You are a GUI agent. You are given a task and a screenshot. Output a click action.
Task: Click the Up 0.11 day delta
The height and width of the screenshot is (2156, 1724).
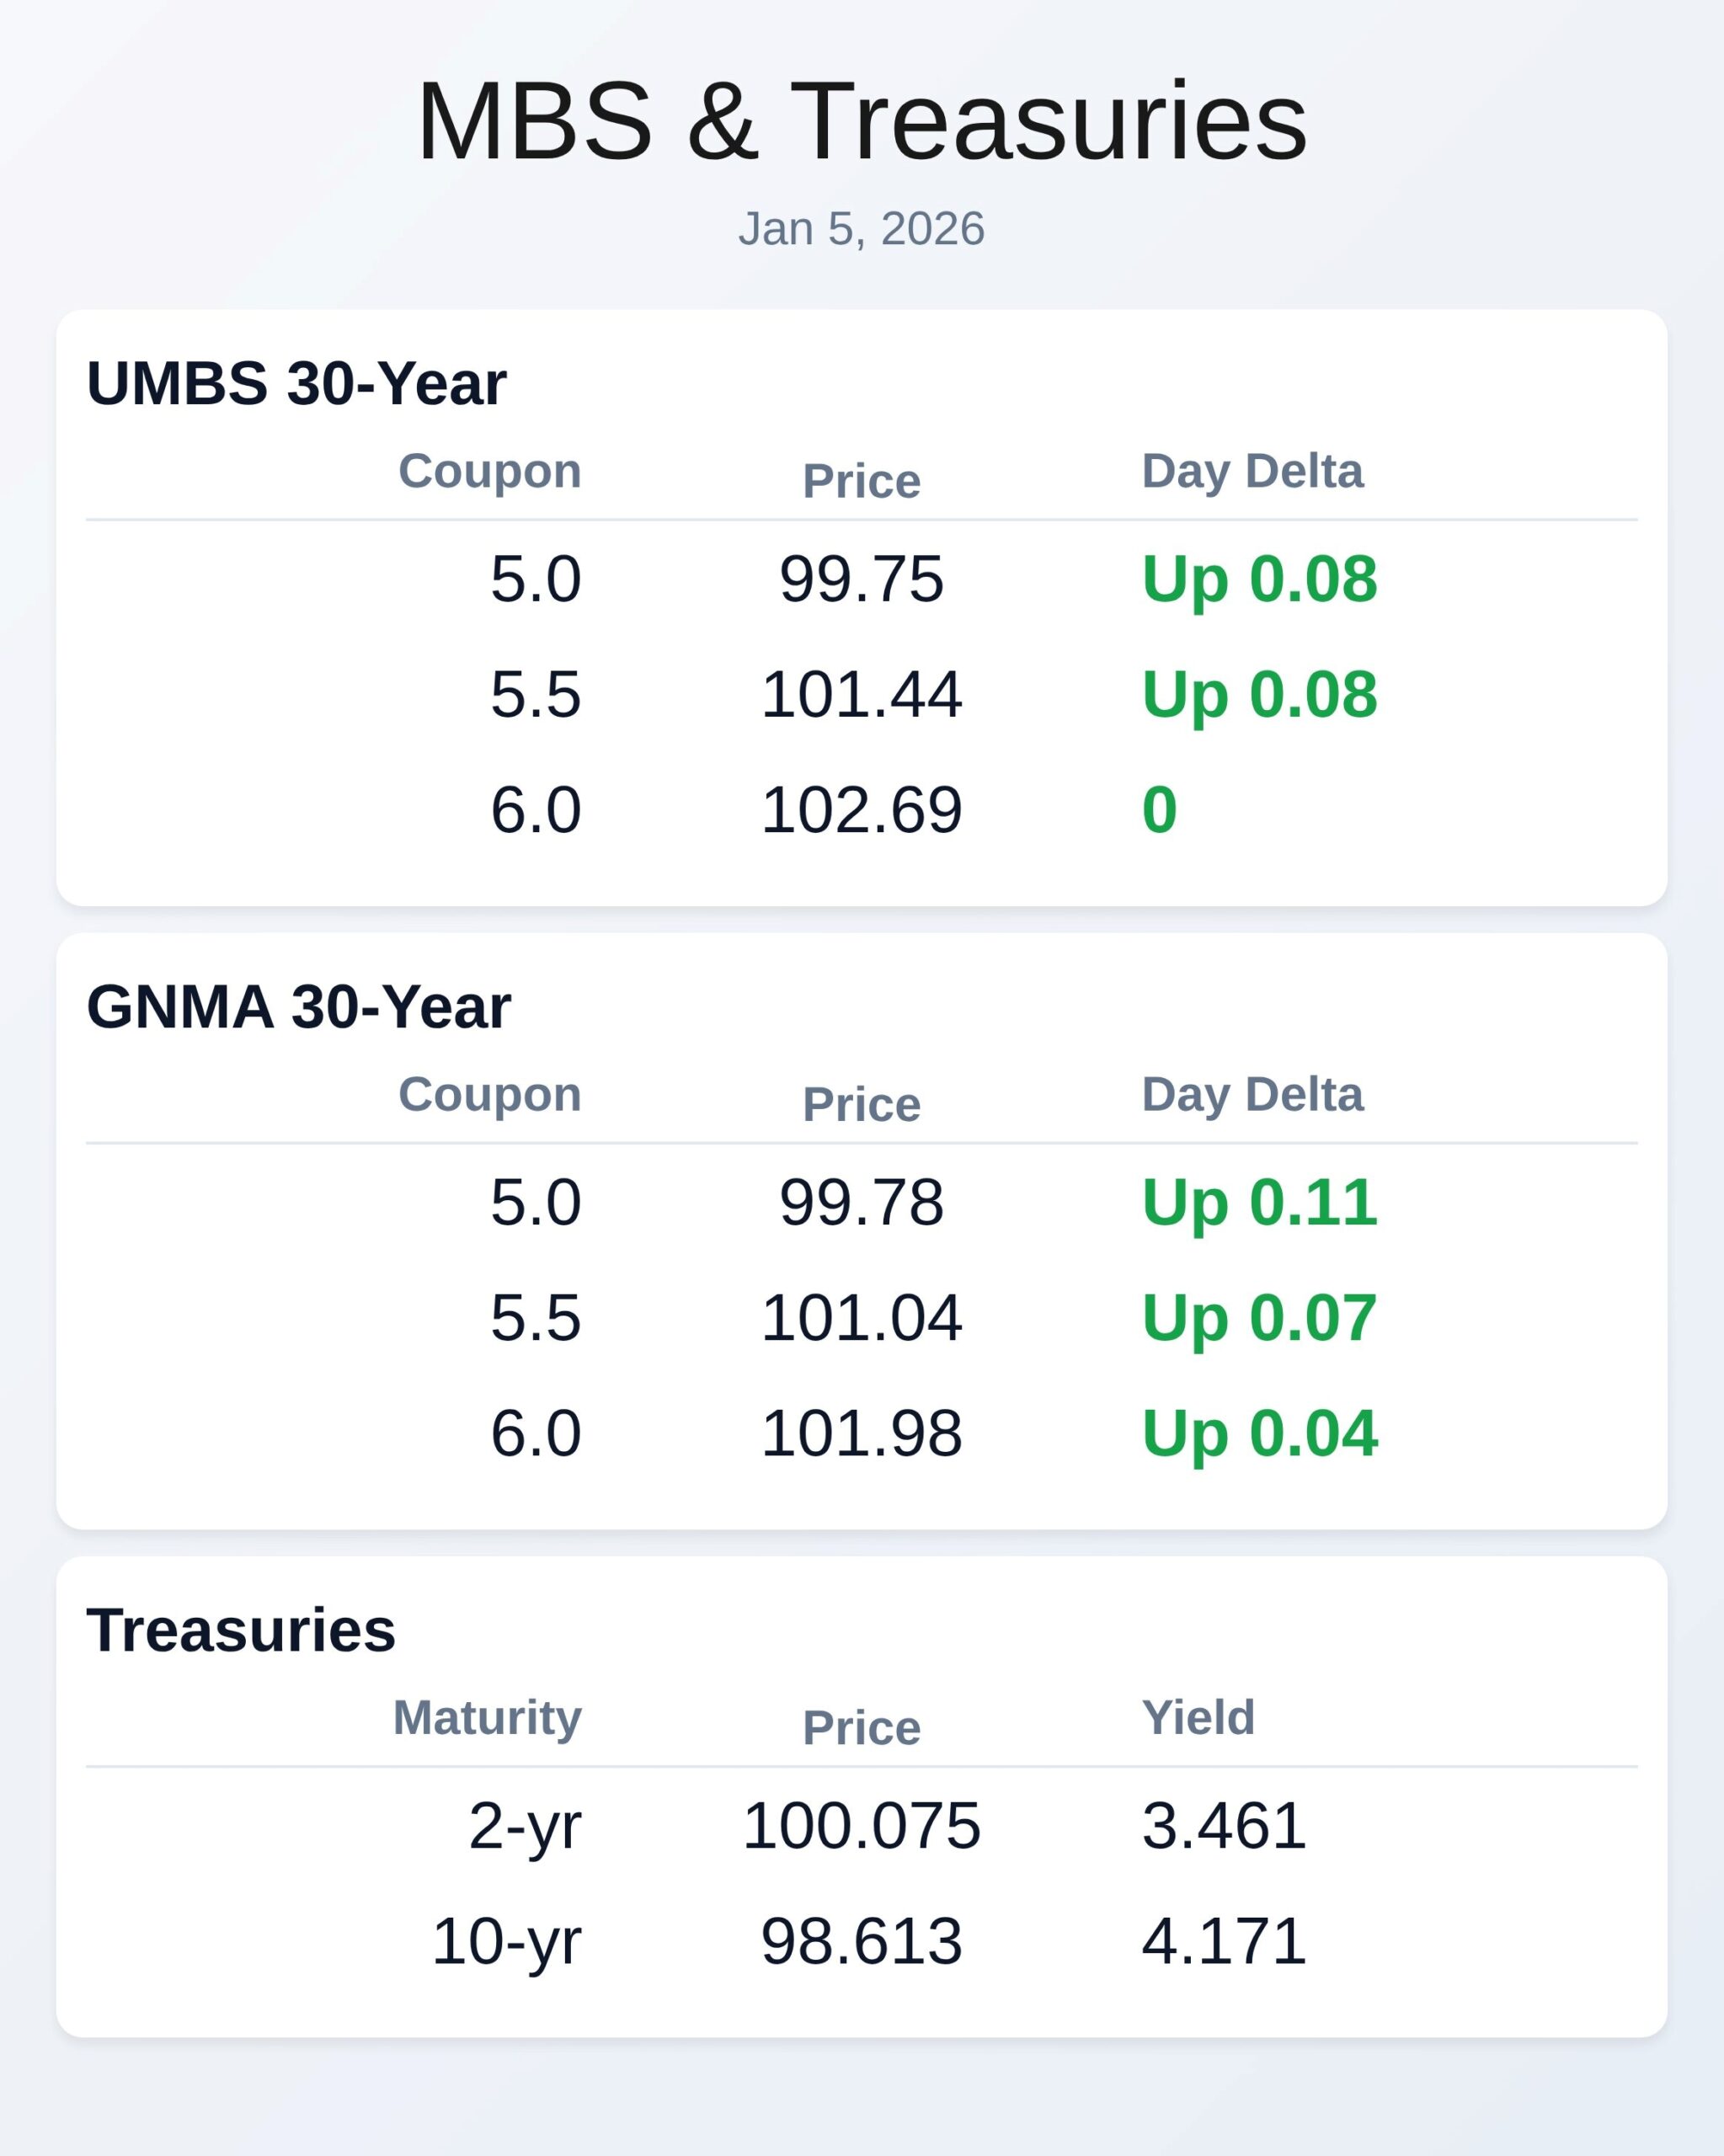pyautogui.click(x=1259, y=1202)
